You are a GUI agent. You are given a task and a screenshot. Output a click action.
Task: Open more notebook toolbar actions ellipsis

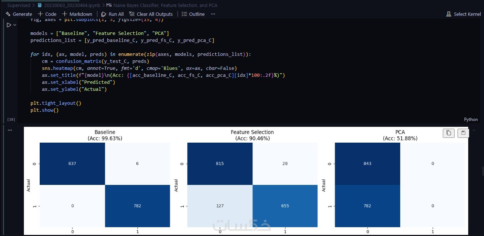[x=213, y=14]
